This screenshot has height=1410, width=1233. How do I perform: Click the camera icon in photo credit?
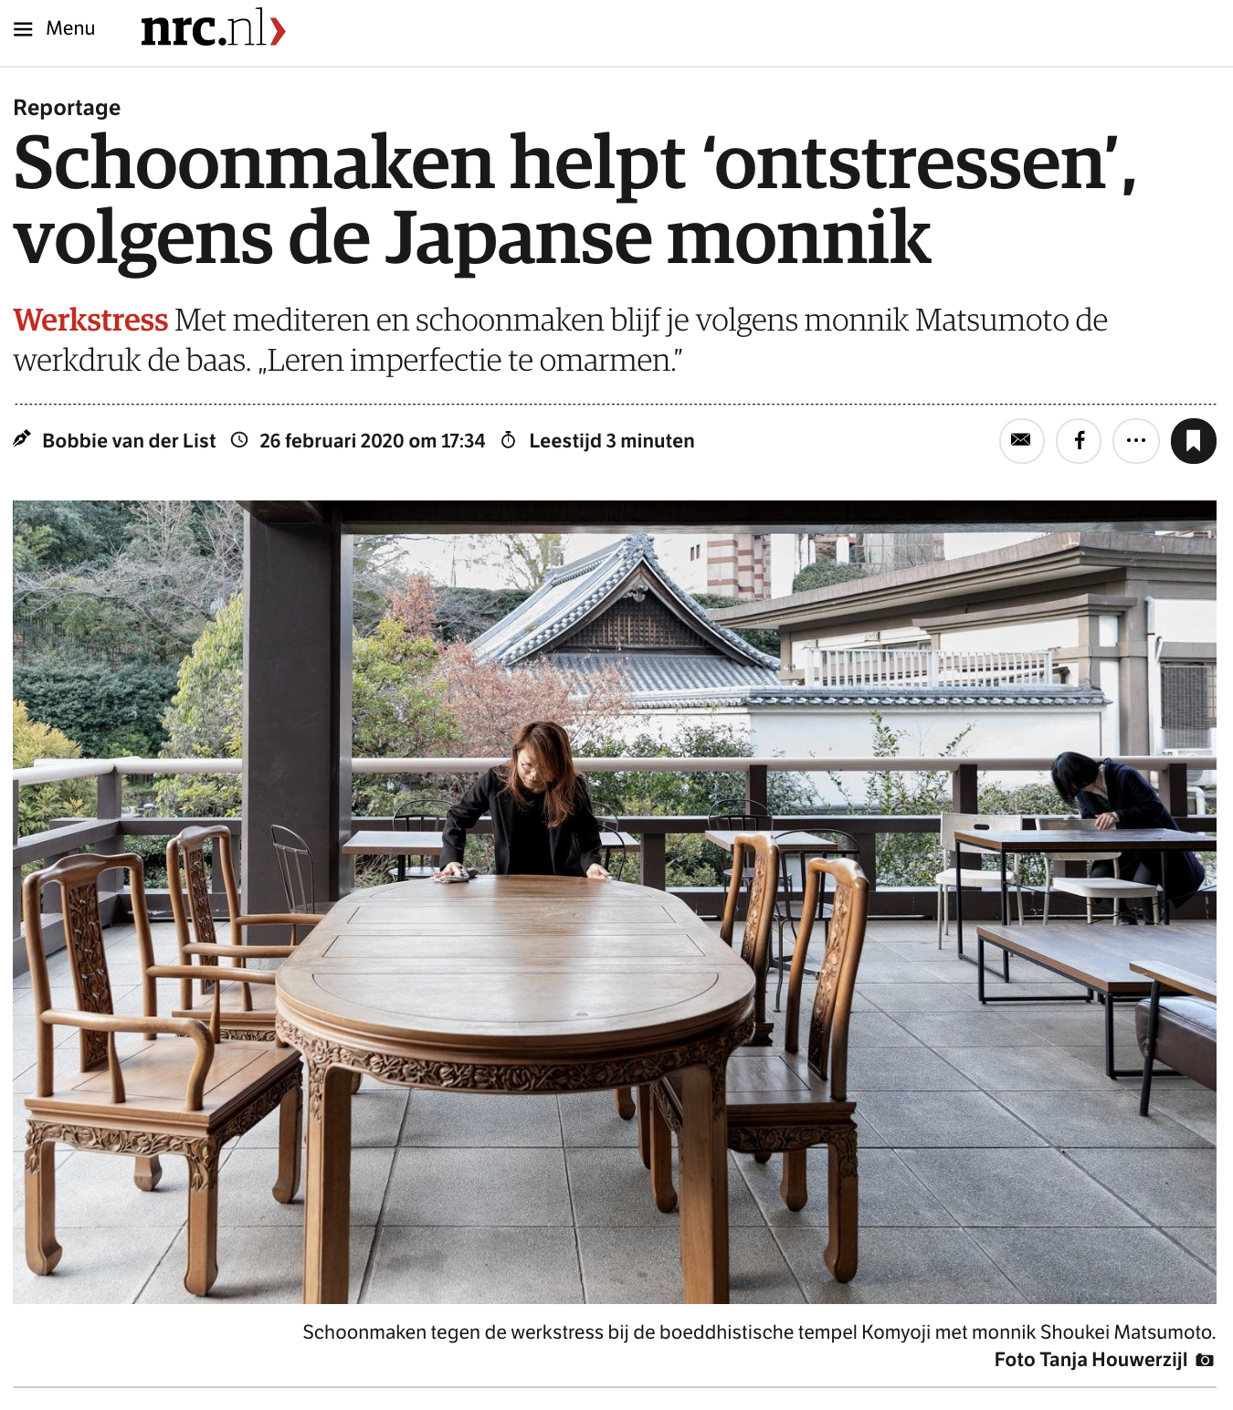[x=1206, y=1360]
